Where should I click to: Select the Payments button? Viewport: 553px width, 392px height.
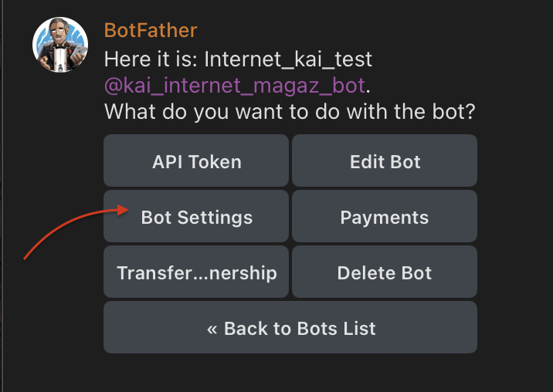pos(384,218)
